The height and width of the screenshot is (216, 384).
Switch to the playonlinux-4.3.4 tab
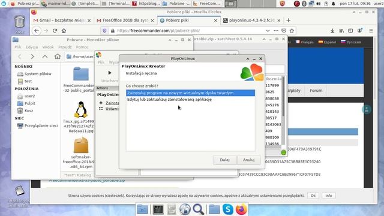pyautogui.click(x=252, y=20)
